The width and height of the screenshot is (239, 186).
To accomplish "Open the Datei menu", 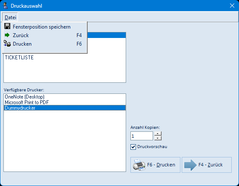I will [10, 17].
